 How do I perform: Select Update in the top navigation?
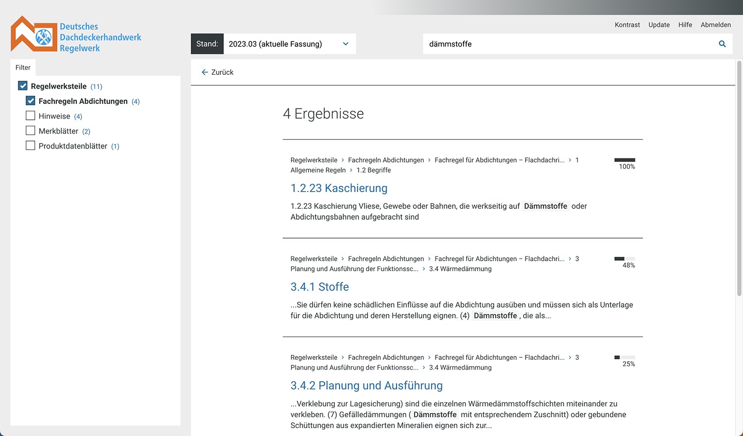[x=659, y=25]
